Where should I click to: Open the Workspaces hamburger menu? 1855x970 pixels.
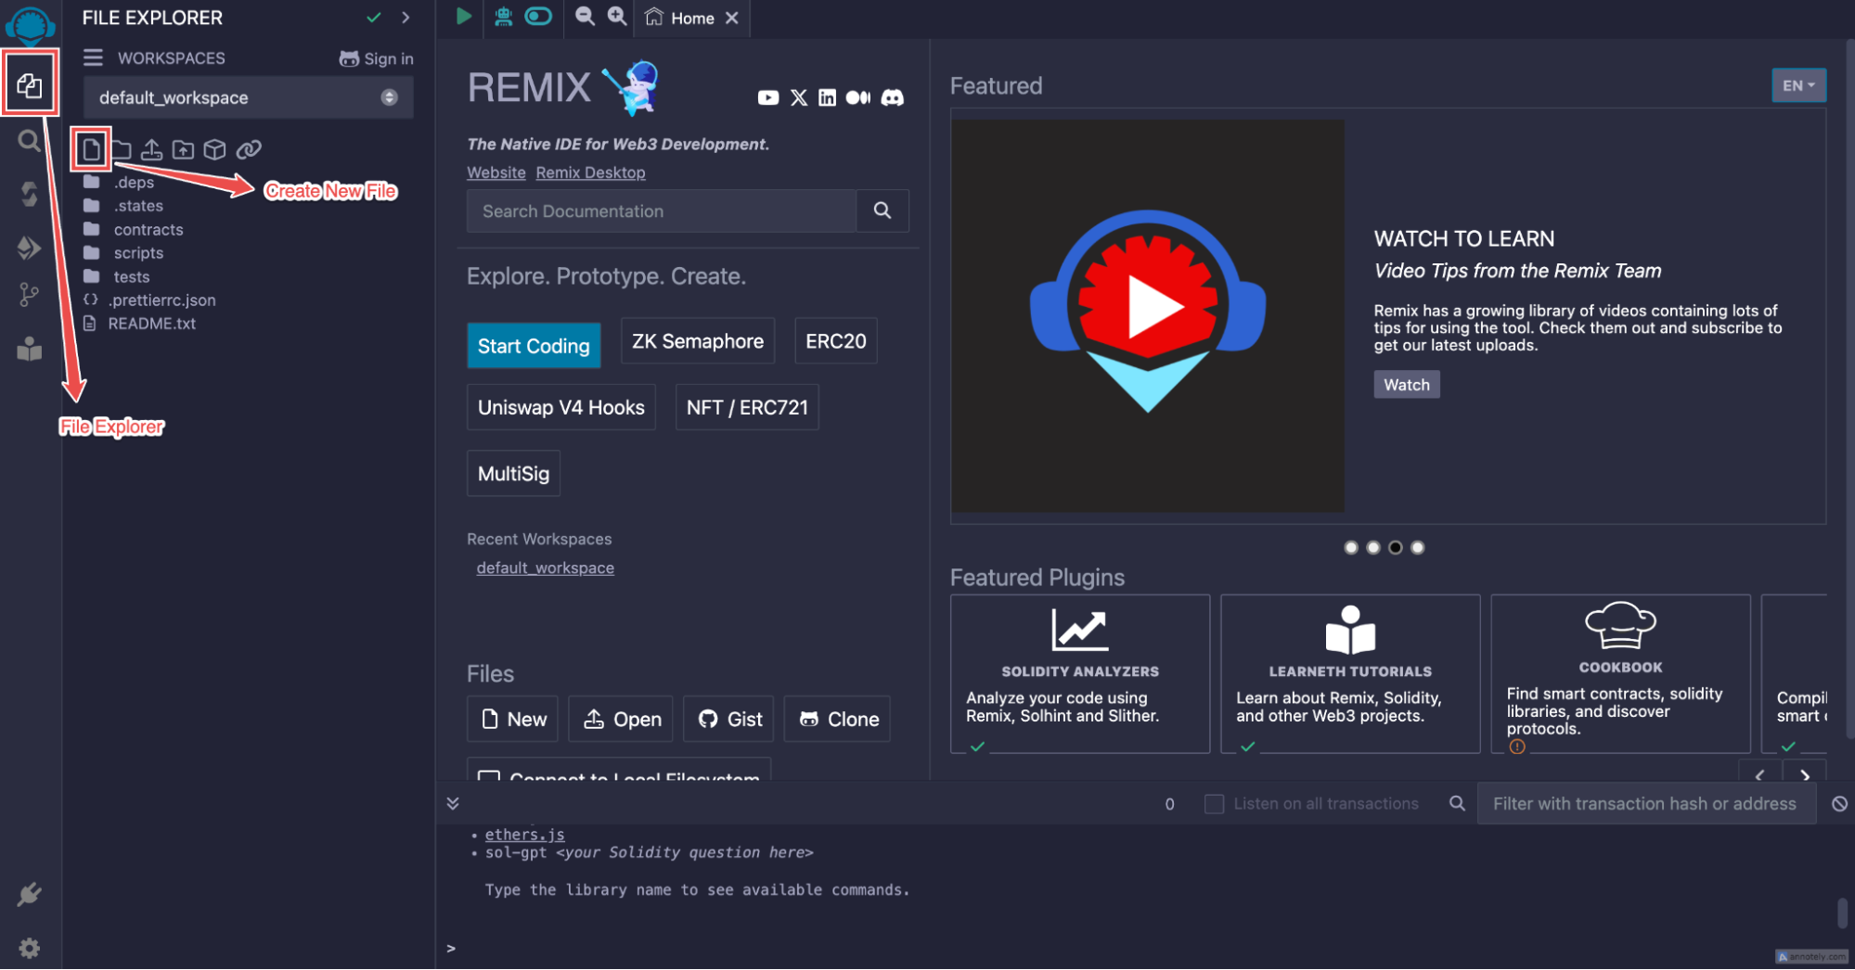[x=93, y=57]
